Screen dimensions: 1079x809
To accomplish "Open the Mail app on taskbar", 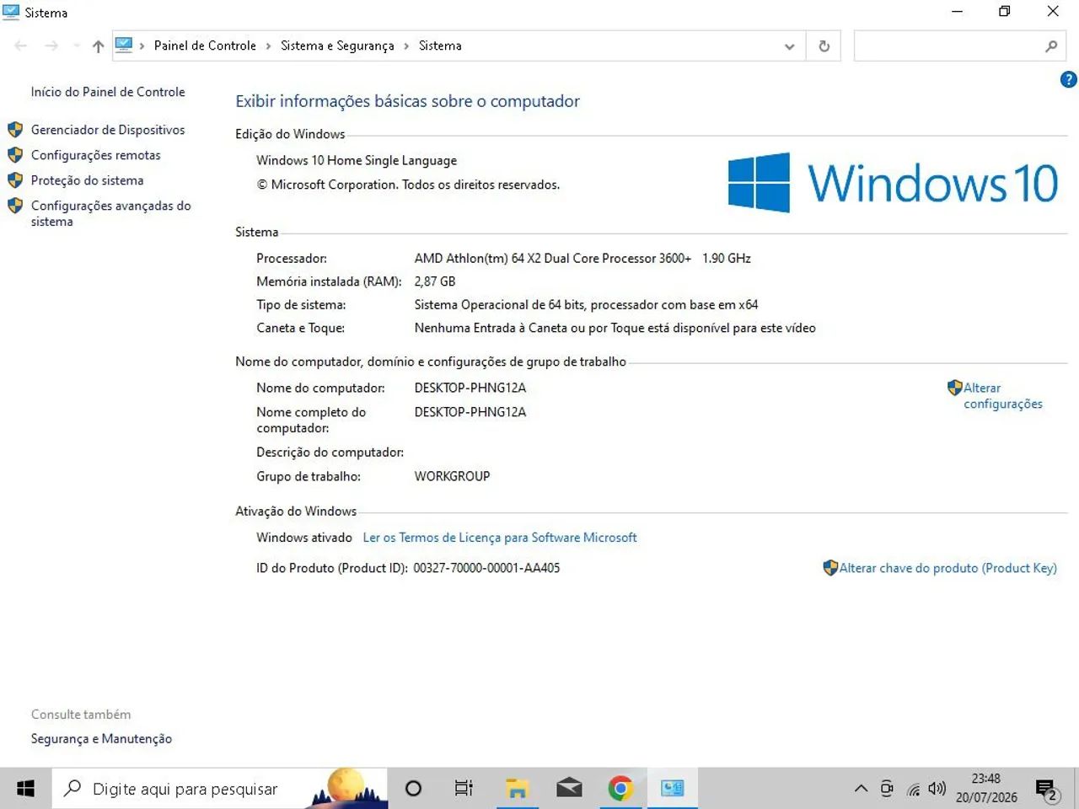I will pyautogui.click(x=569, y=789).
